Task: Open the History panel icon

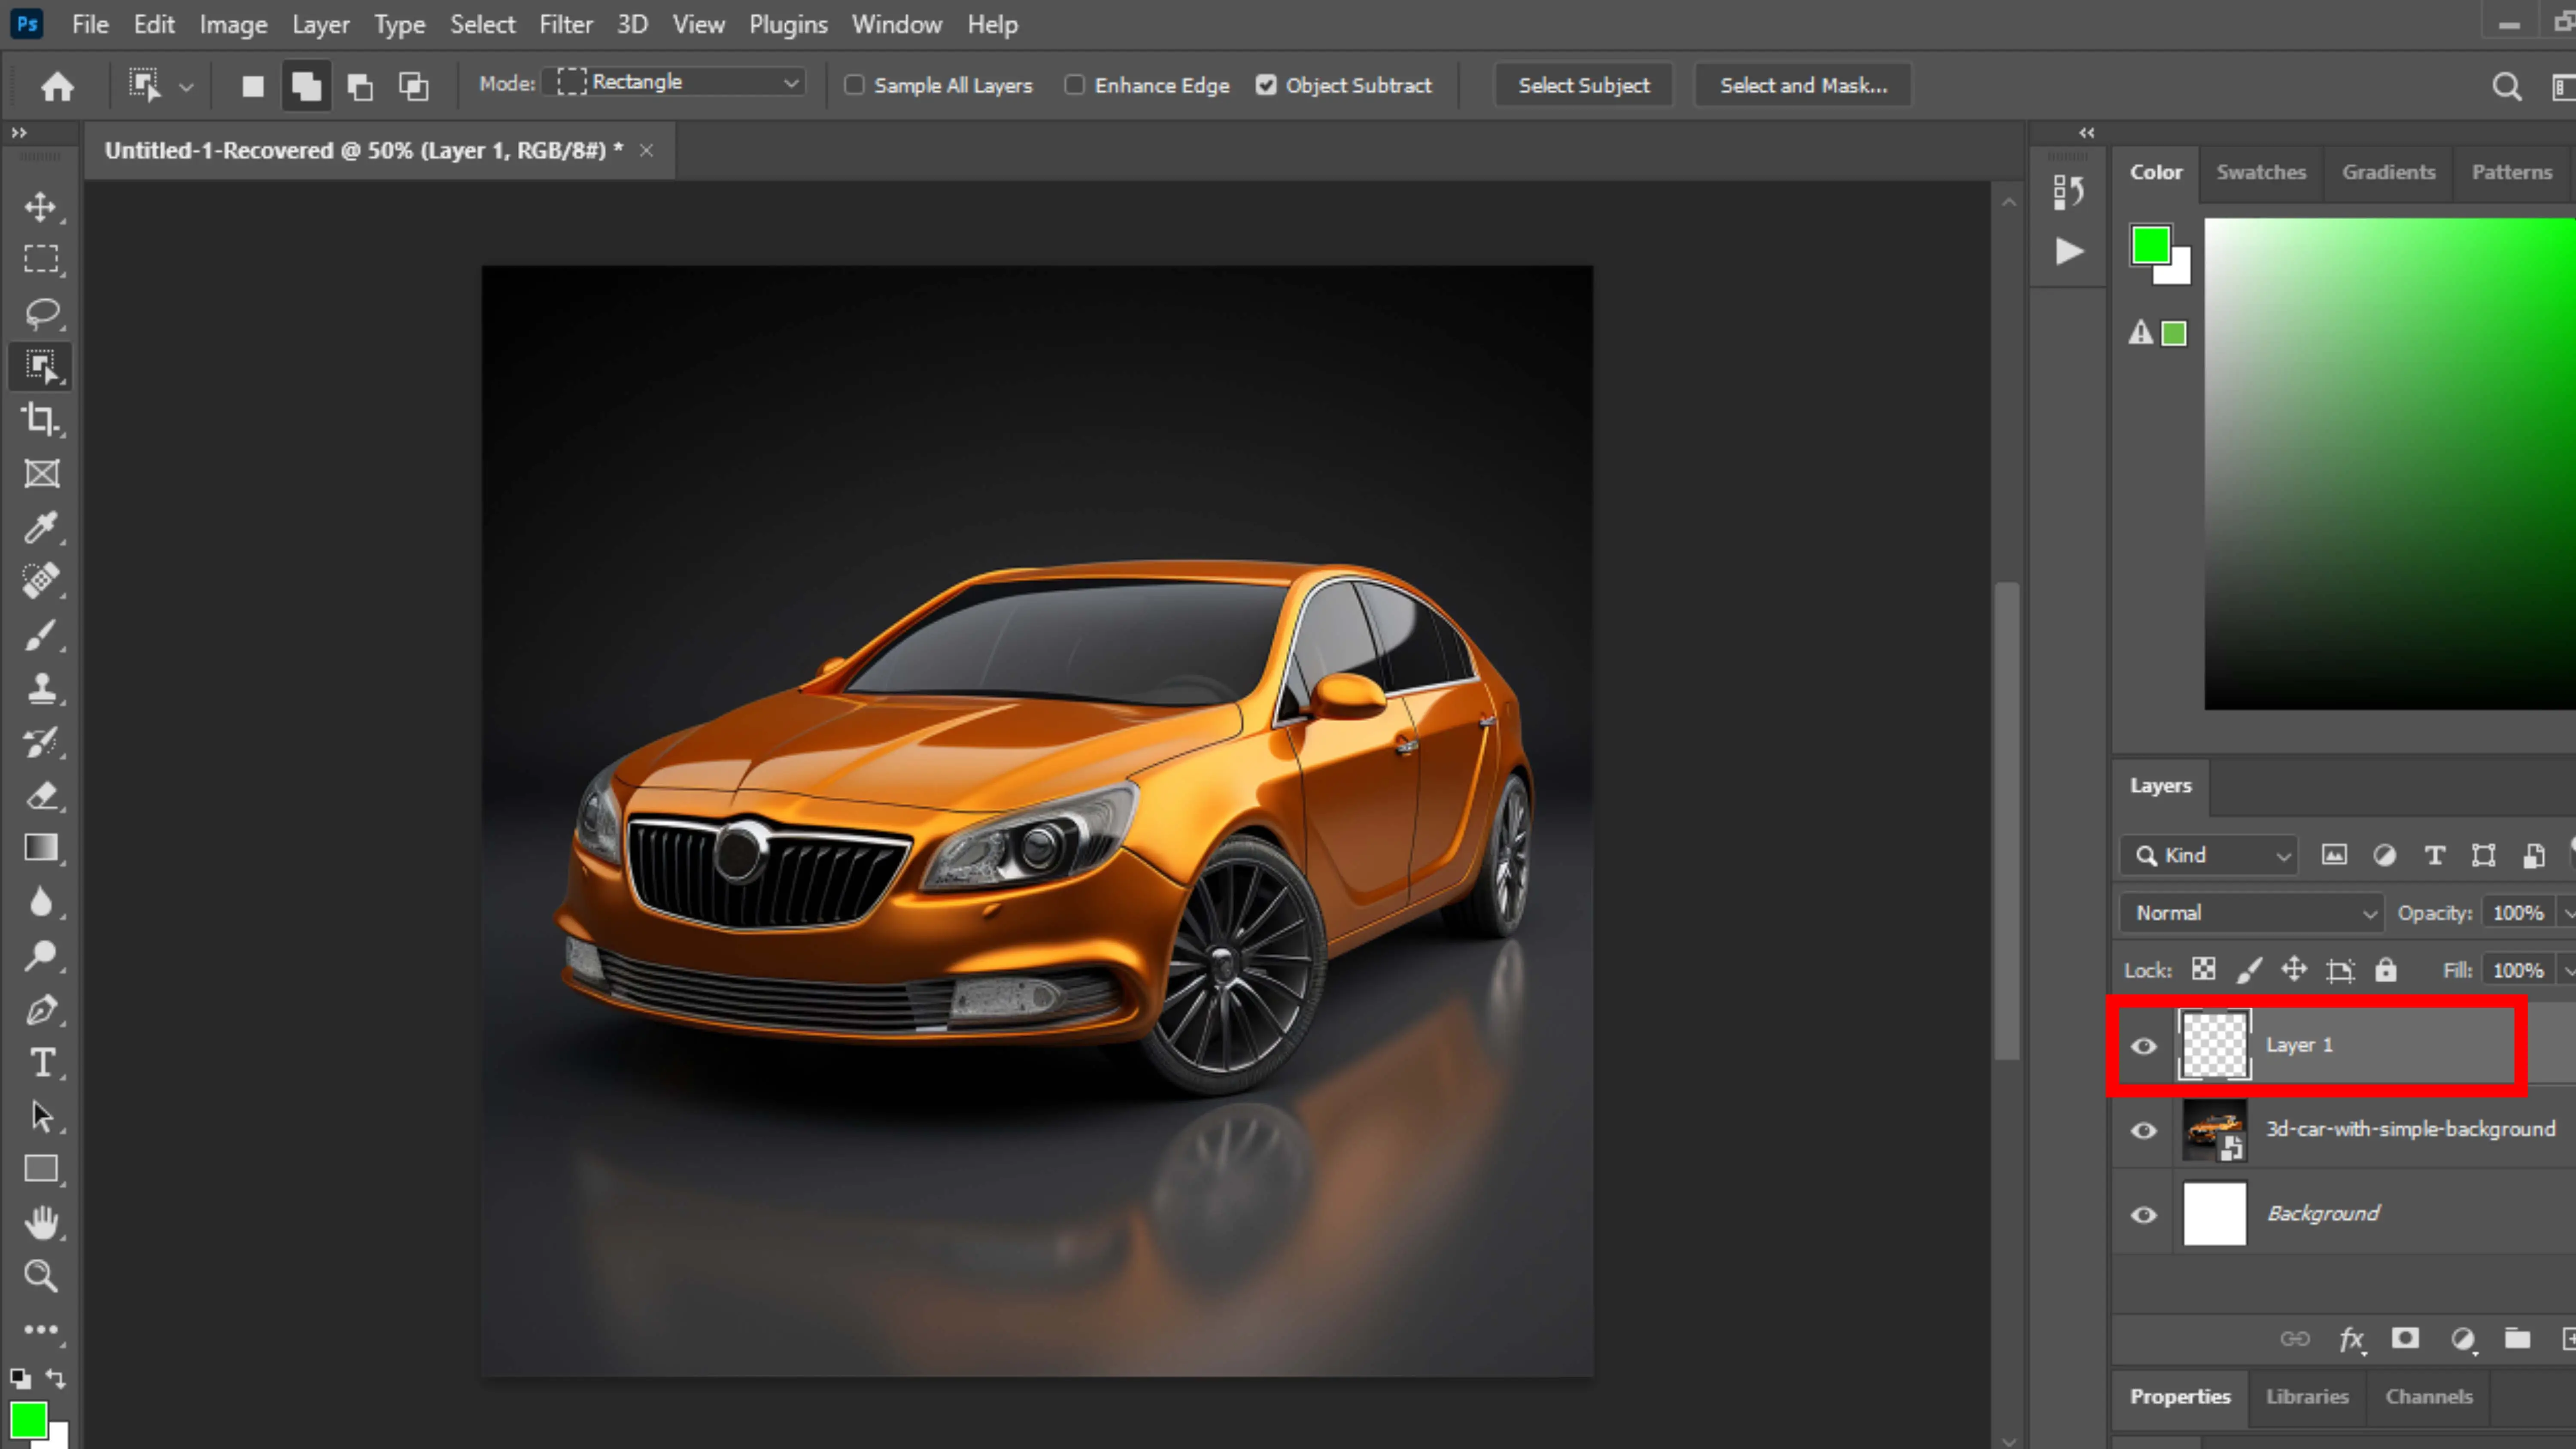Action: point(2068,192)
